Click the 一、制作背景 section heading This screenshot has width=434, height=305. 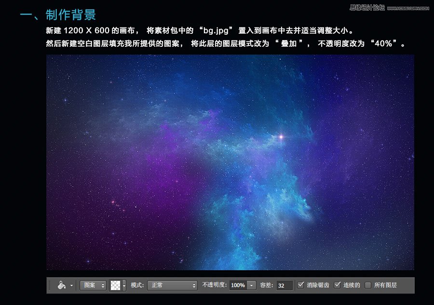coord(58,14)
